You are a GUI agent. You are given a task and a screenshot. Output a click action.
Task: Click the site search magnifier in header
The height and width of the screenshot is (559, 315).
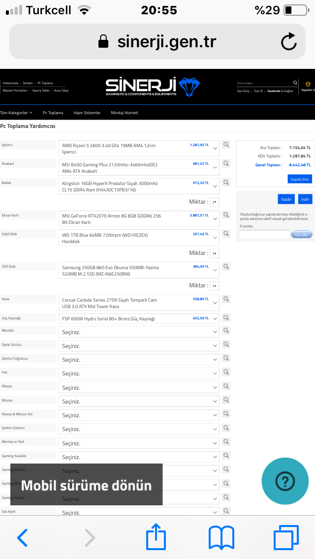tap(295, 83)
